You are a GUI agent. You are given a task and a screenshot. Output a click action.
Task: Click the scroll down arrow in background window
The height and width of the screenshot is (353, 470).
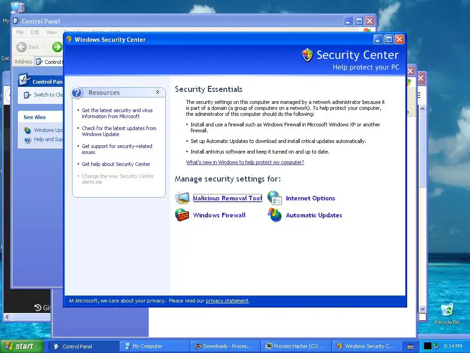point(422,309)
